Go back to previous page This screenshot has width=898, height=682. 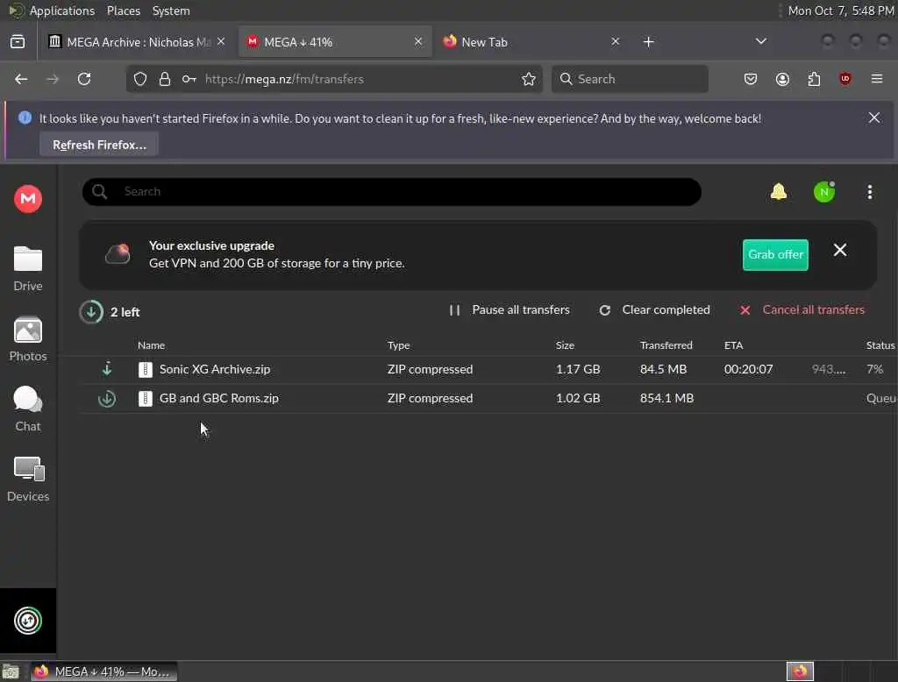(x=21, y=79)
